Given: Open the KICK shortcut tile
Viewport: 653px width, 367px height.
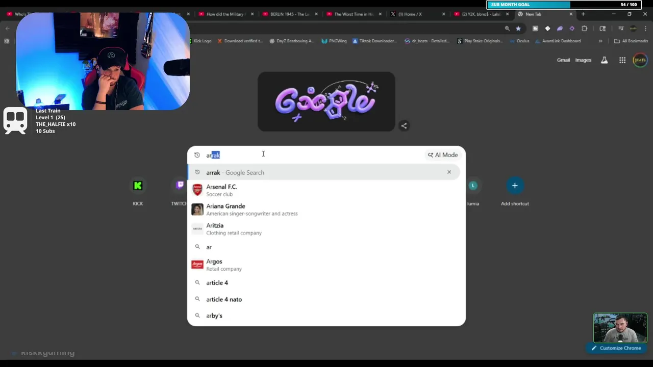Looking at the screenshot, I should (138, 192).
